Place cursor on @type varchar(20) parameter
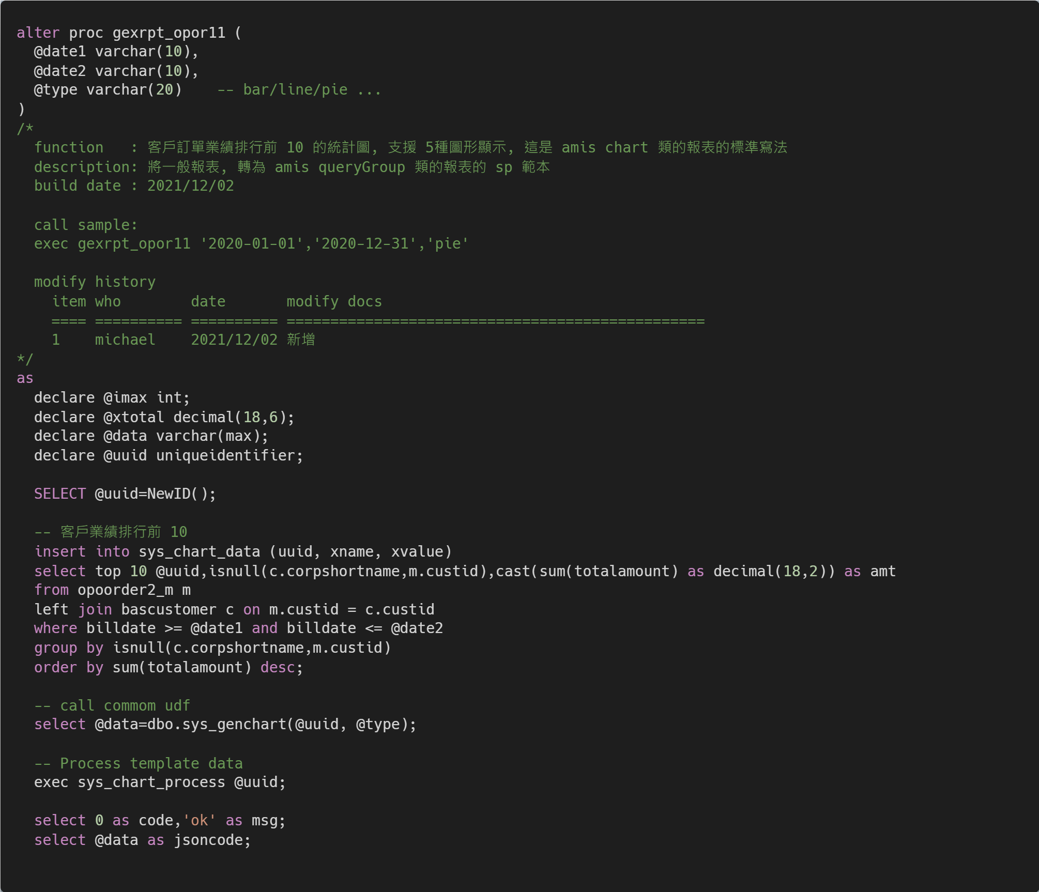This screenshot has height=892, width=1039. tap(108, 90)
